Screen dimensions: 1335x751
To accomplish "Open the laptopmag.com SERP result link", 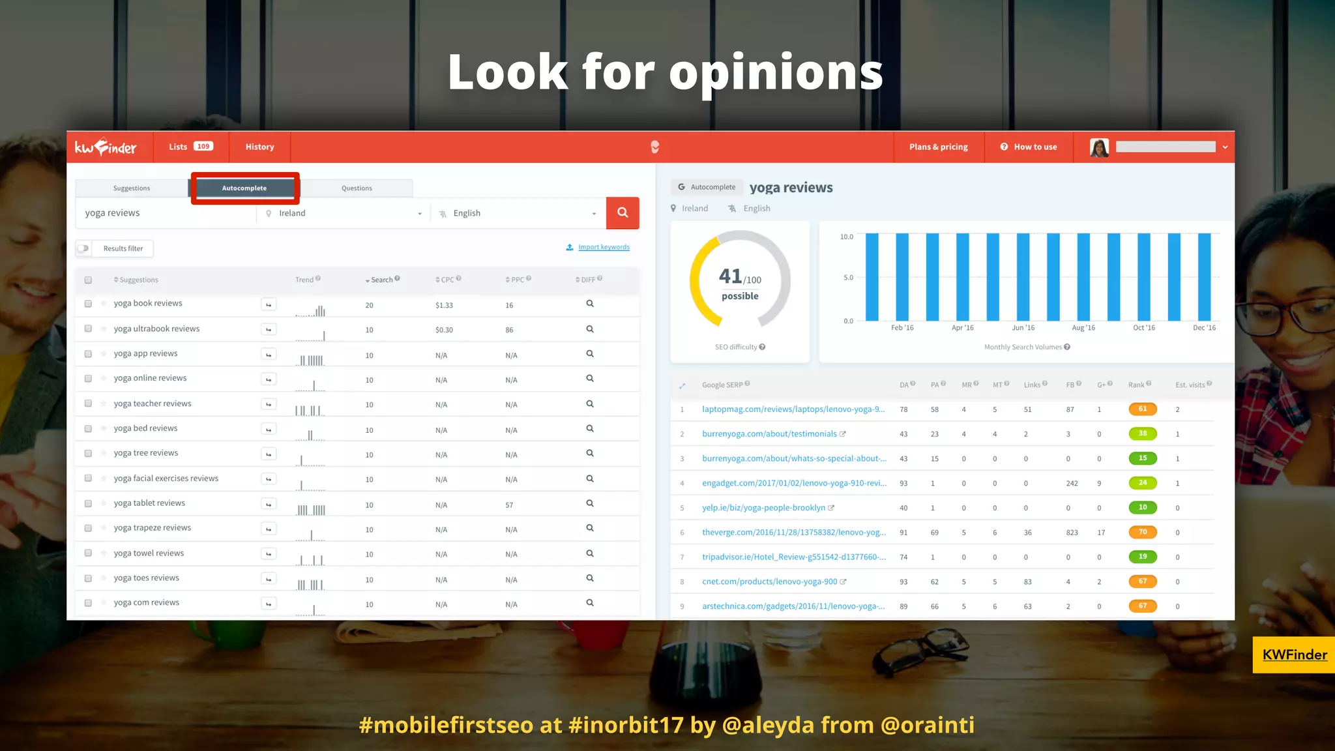I will pyautogui.click(x=793, y=409).
